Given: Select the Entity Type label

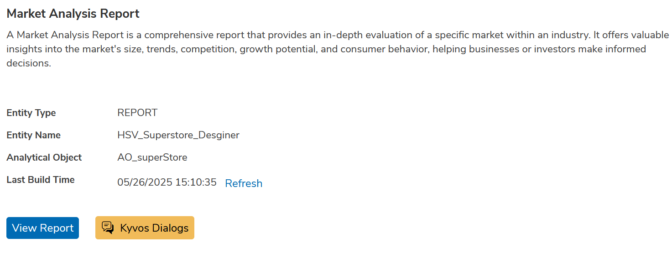Looking at the screenshot, I should coord(31,113).
